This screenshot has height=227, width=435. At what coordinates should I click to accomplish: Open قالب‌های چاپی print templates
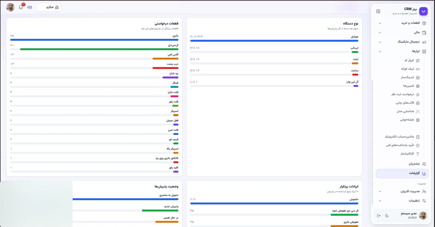click(x=408, y=103)
